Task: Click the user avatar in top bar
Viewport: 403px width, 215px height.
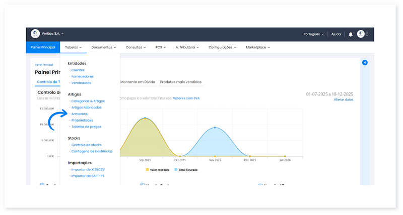Action: (361, 34)
